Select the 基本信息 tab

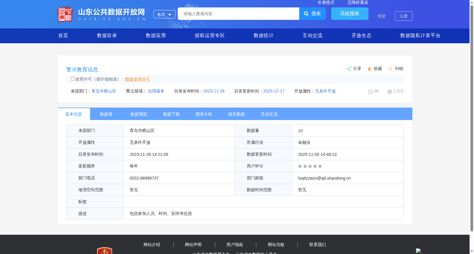[74, 114]
